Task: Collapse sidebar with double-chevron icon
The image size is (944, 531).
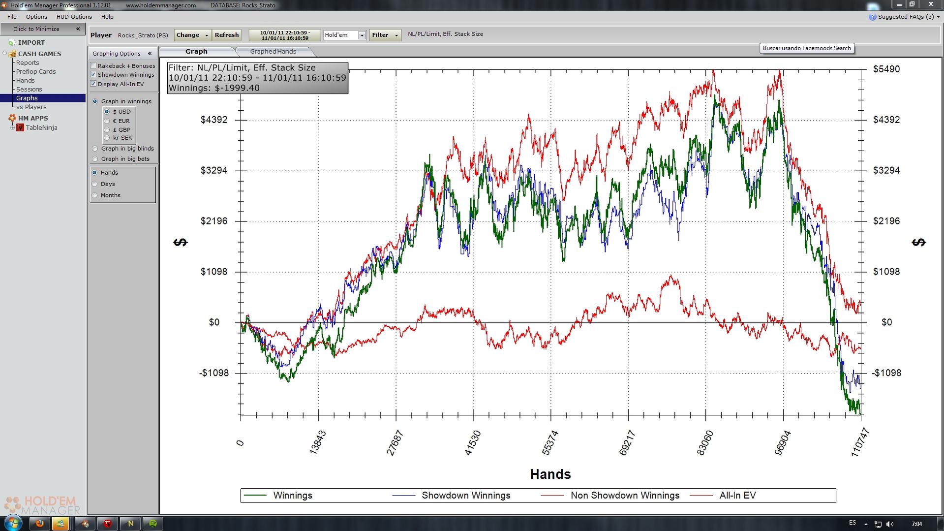Action: 78,29
